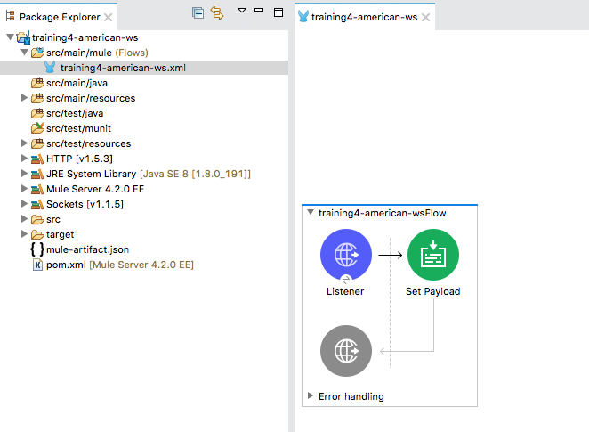The image size is (589, 432).
Task: Select the HTTP [v1.5.3] label
Action: click(79, 159)
